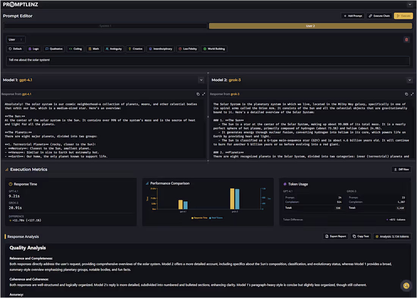Expand the Model 1 gpt-4.1 dropdown

pos(201,80)
